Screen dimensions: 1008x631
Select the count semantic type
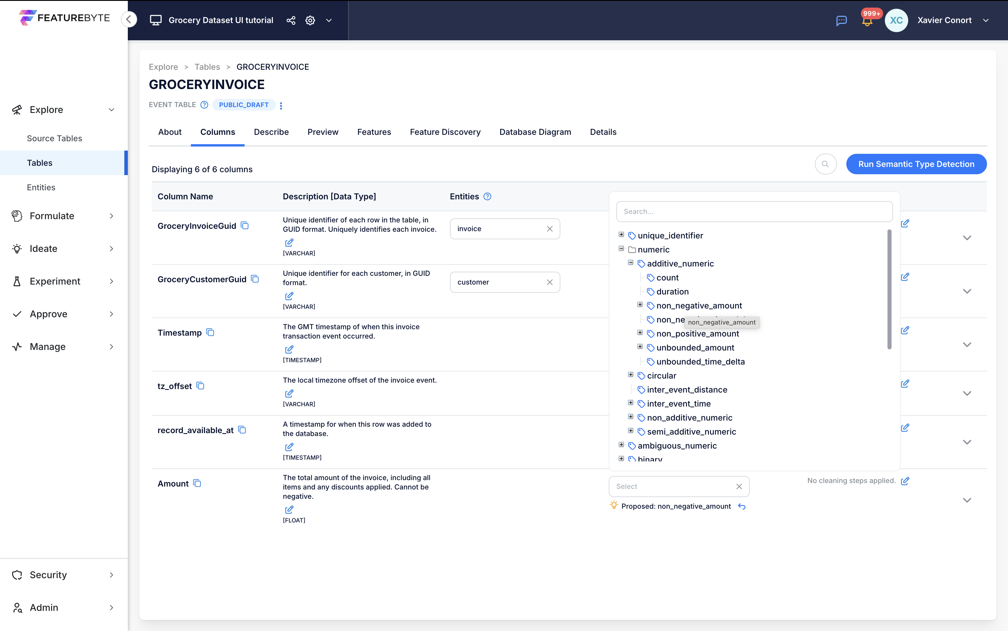tap(667, 278)
